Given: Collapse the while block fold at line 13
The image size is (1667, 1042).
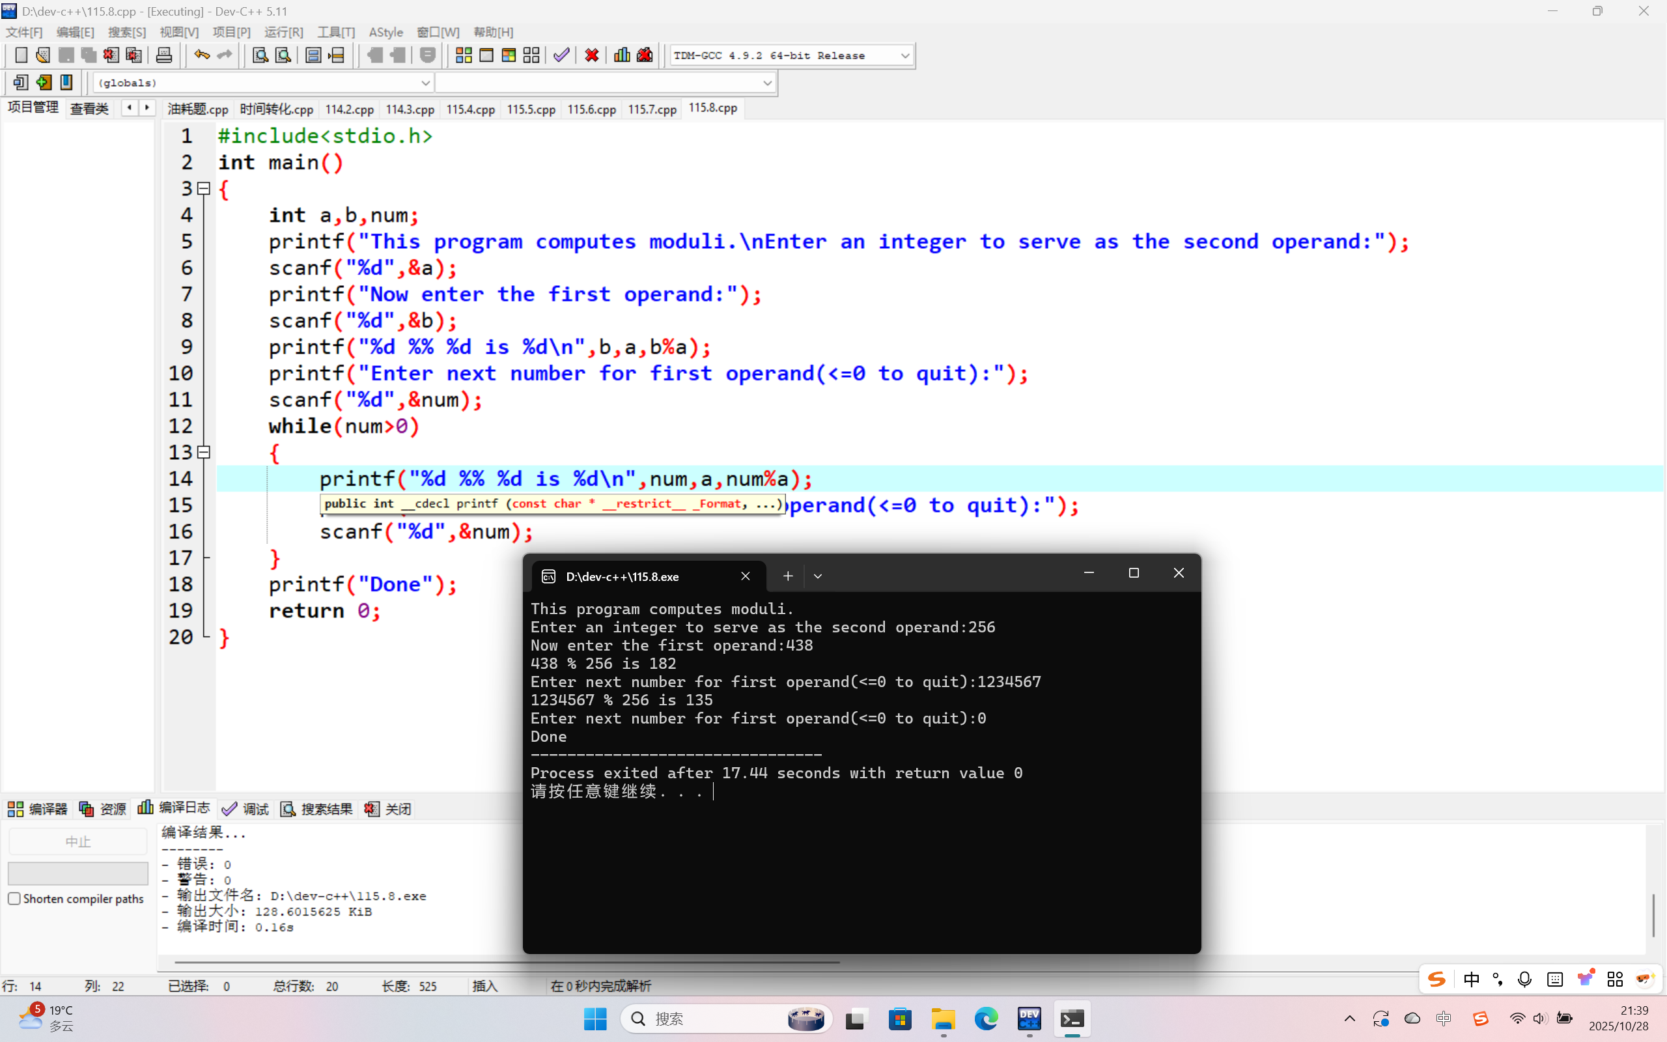Looking at the screenshot, I should point(204,452).
